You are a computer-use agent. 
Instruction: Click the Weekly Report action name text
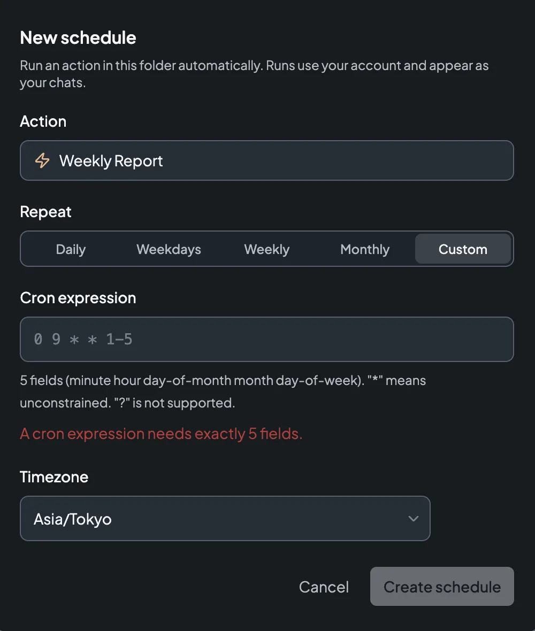pyautogui.click(x=111, y=161)
